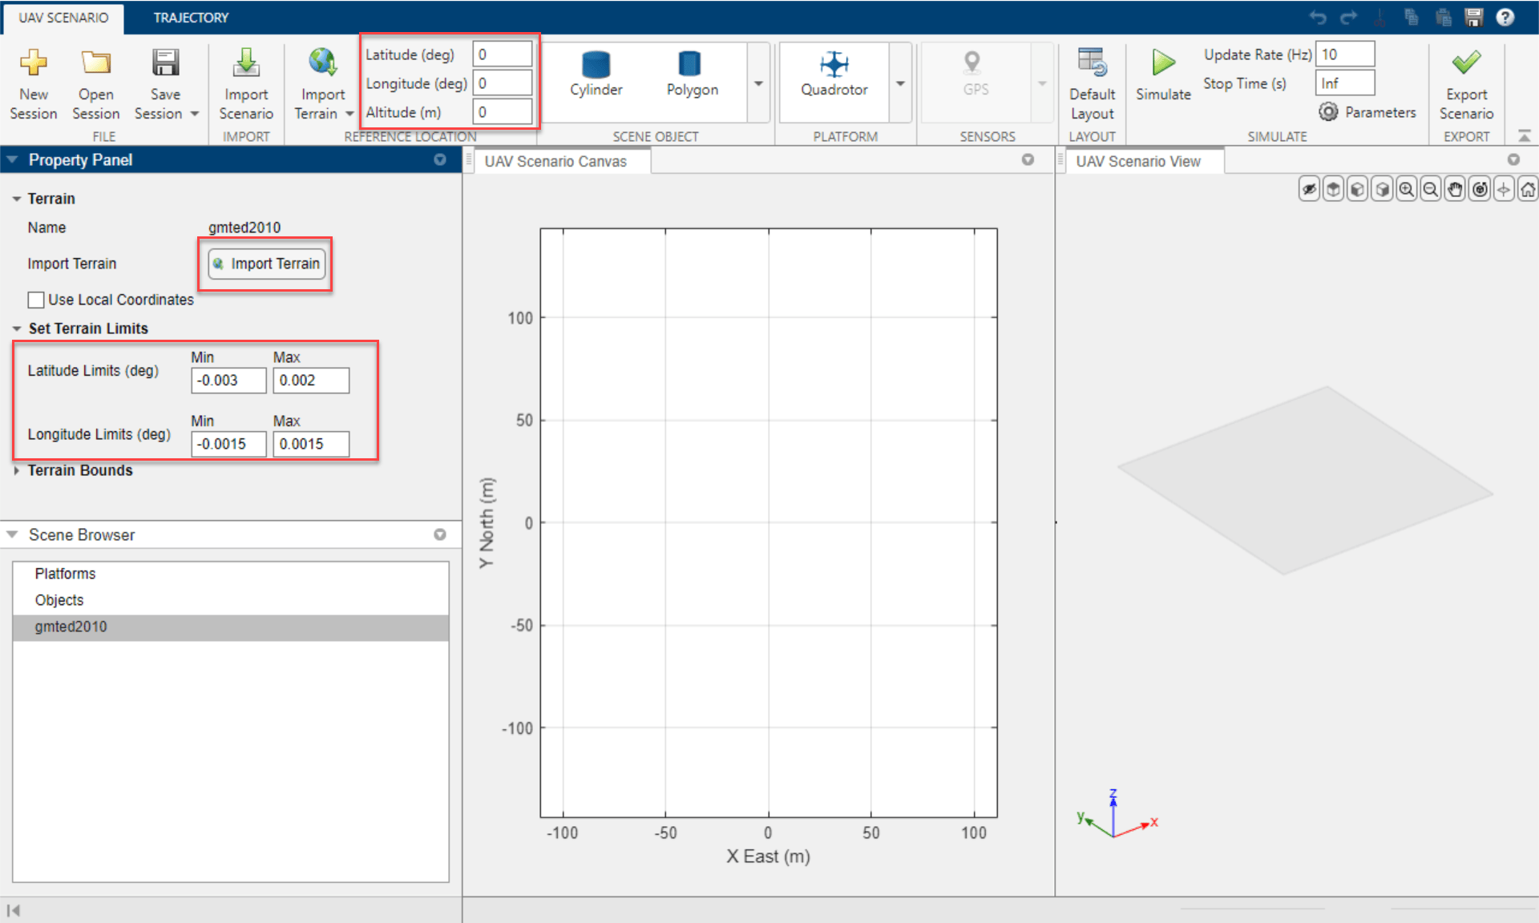Select Platforms in Scene Browser
Viewport: 1539px width, 923px height.
pos(231,574)
